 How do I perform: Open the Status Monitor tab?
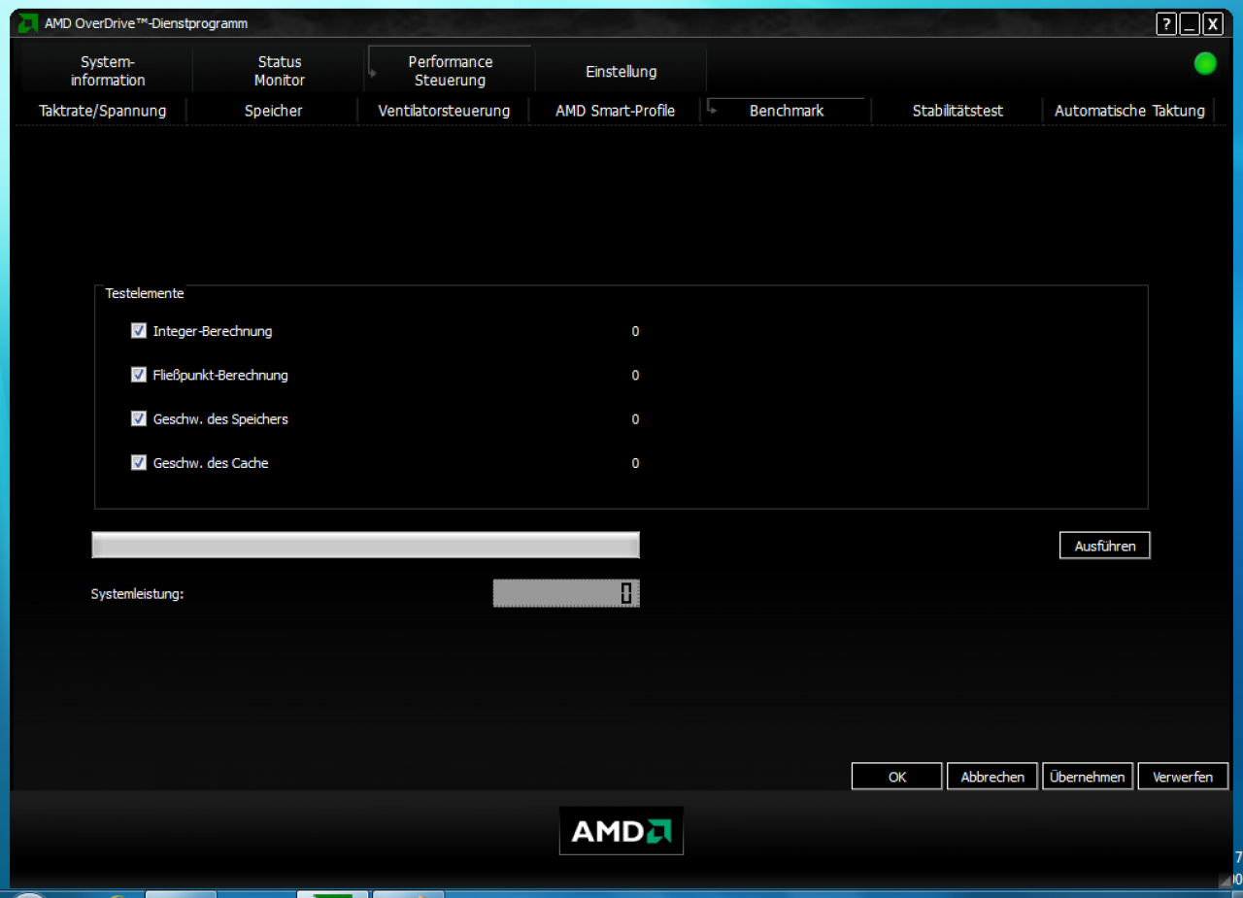280,71
